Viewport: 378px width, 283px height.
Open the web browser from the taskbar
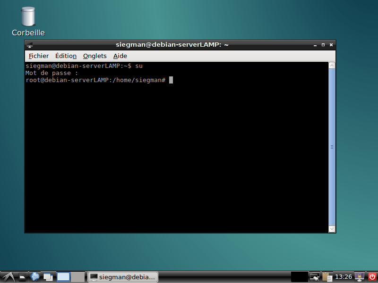(34, 276)
